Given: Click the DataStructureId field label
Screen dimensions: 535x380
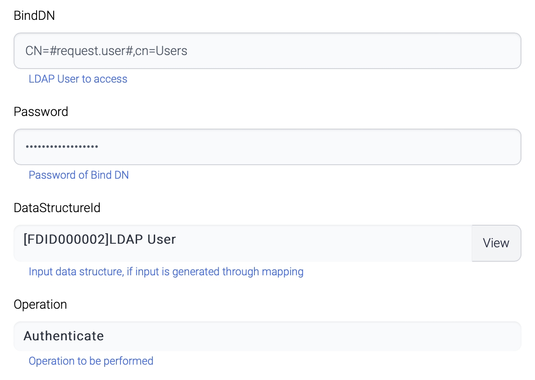Looking at the screenshot, I should 57,208.
